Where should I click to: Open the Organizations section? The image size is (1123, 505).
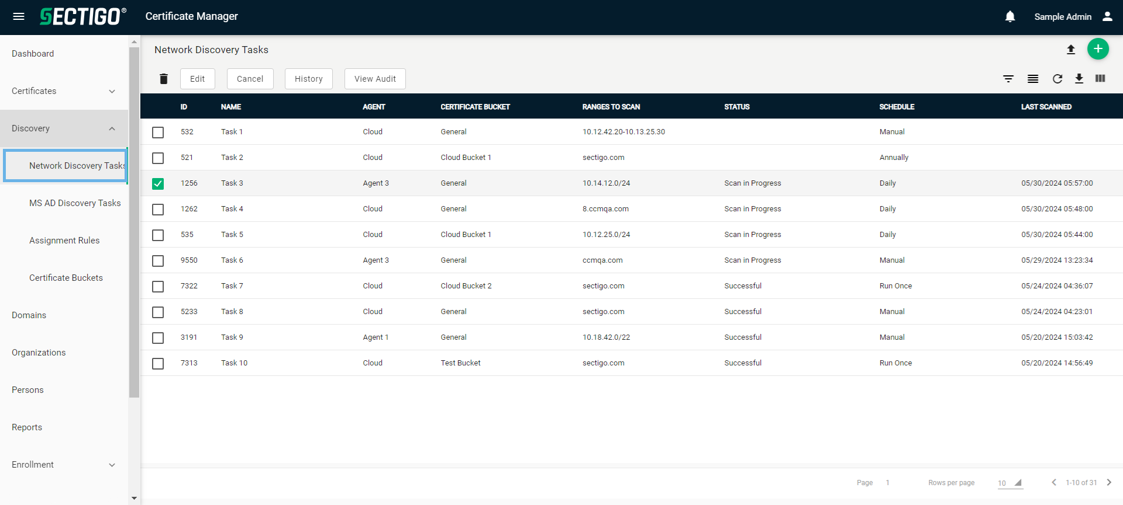[x=39, y=353]
